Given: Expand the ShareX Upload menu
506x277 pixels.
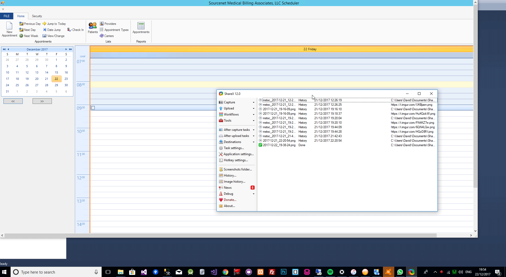Looking at the screenshot, I should click(x=237, y=108).
